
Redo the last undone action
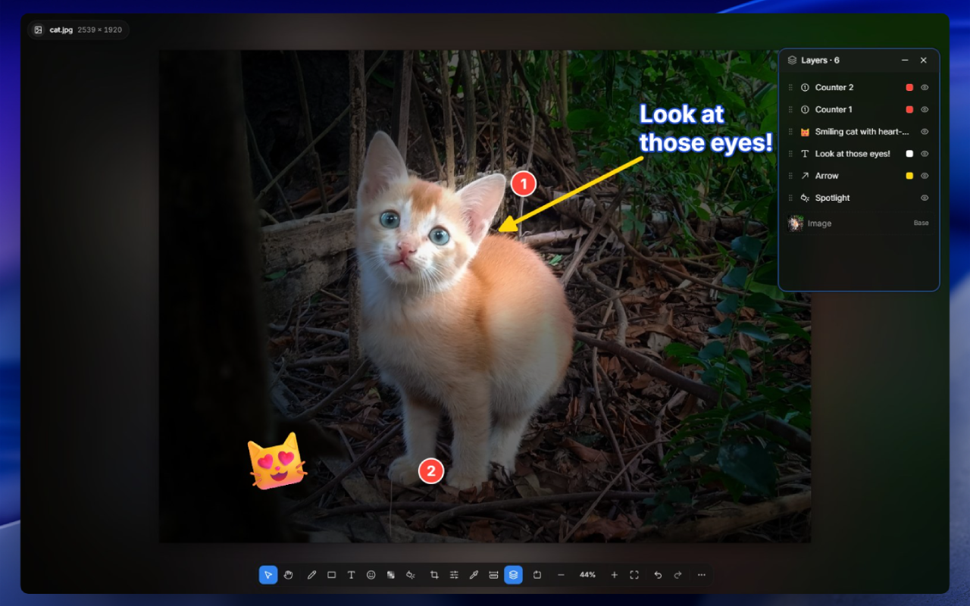(677, 575)
